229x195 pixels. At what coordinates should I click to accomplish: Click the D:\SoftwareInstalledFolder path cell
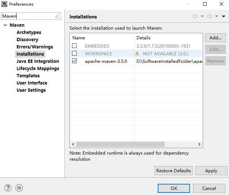tap(169, 61)
